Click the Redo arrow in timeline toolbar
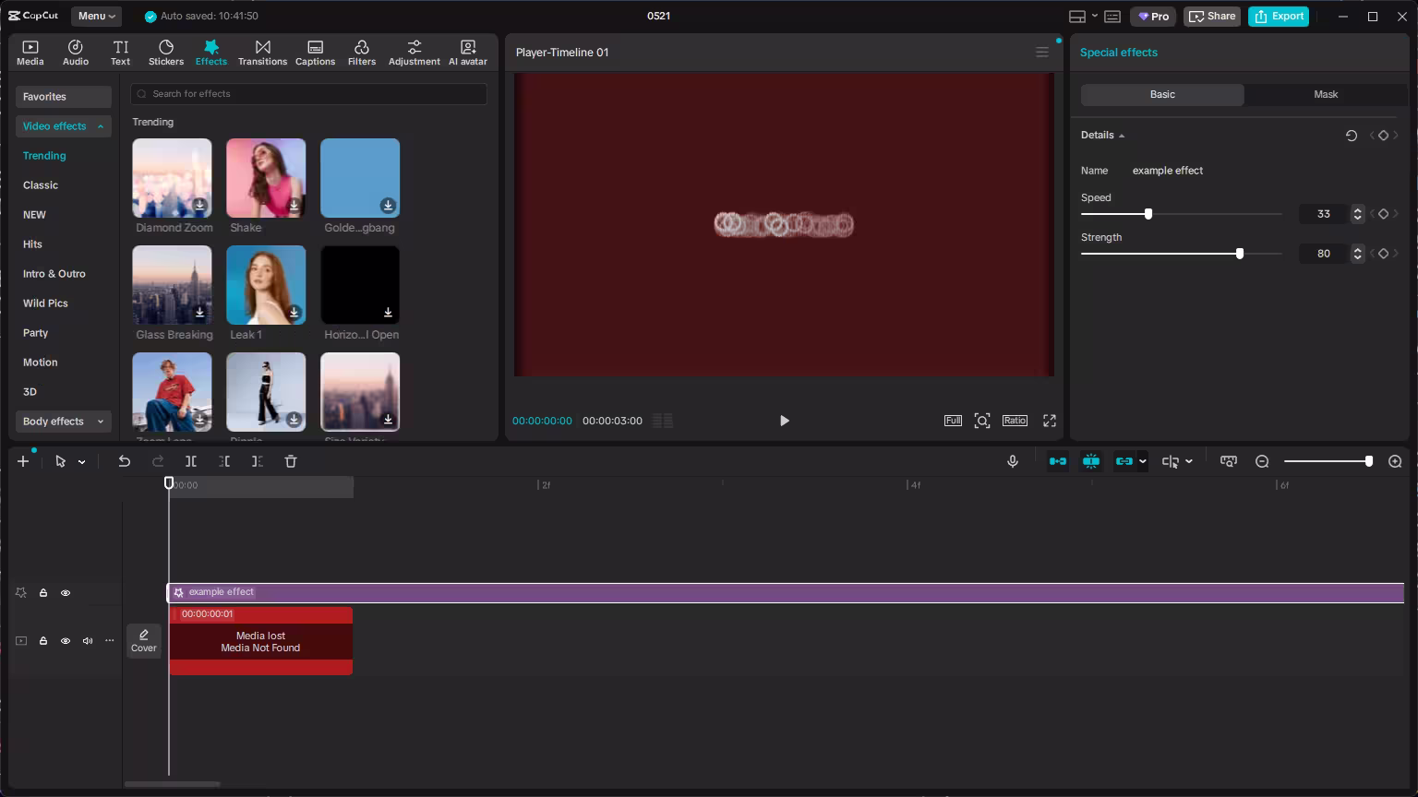1418x797 pixels. click(158, 461)
